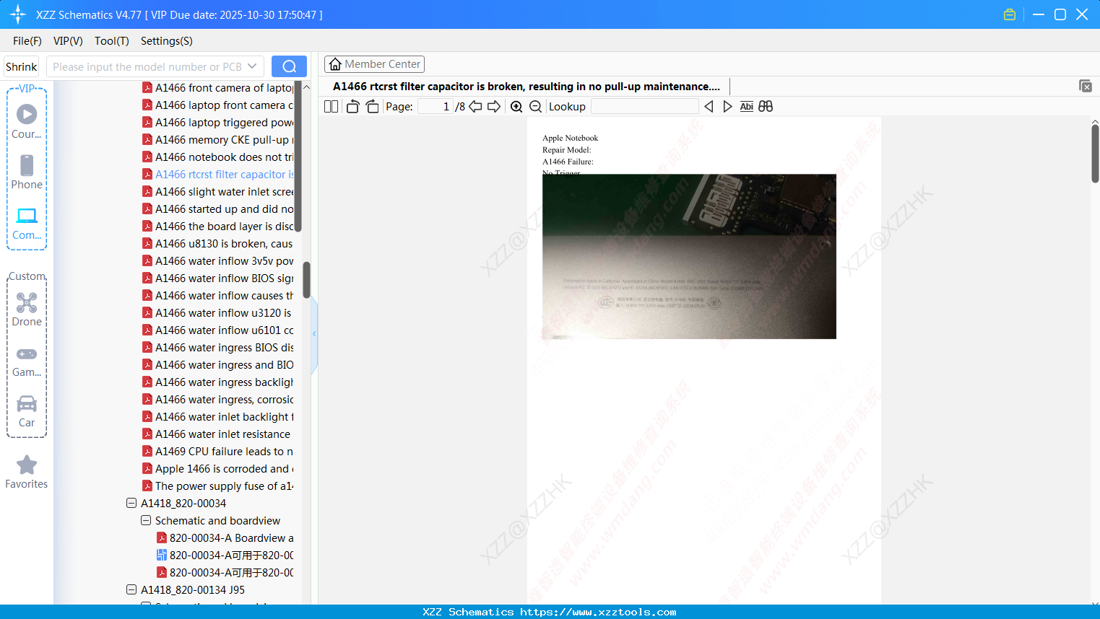Select the rtcrst filter capacitor document tab

527,87
